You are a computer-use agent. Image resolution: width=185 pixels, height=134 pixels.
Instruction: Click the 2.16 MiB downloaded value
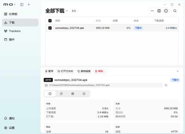[103, 116]
